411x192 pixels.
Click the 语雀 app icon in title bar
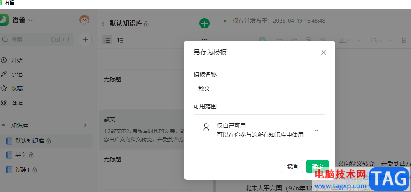pos(2,2)
